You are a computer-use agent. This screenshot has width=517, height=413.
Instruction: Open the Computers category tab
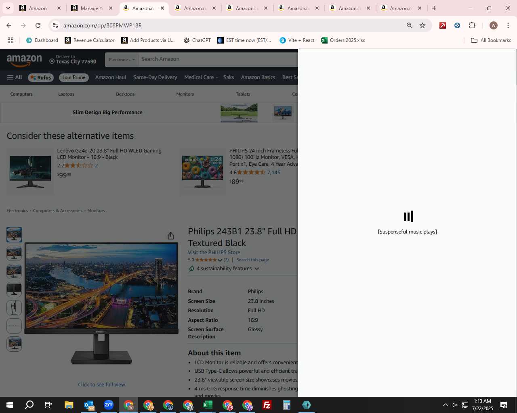21,94
